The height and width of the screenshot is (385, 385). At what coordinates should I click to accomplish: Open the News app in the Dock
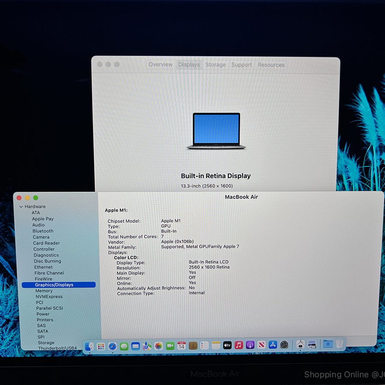261,345
